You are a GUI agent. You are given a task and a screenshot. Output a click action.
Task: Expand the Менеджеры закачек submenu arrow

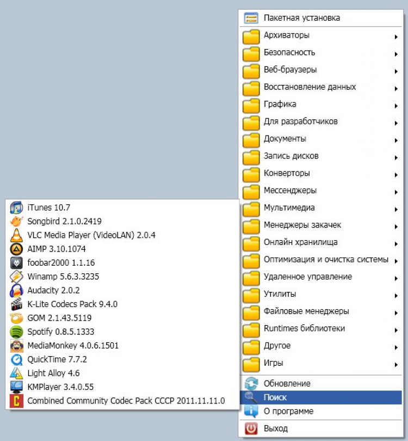[396, 226]
